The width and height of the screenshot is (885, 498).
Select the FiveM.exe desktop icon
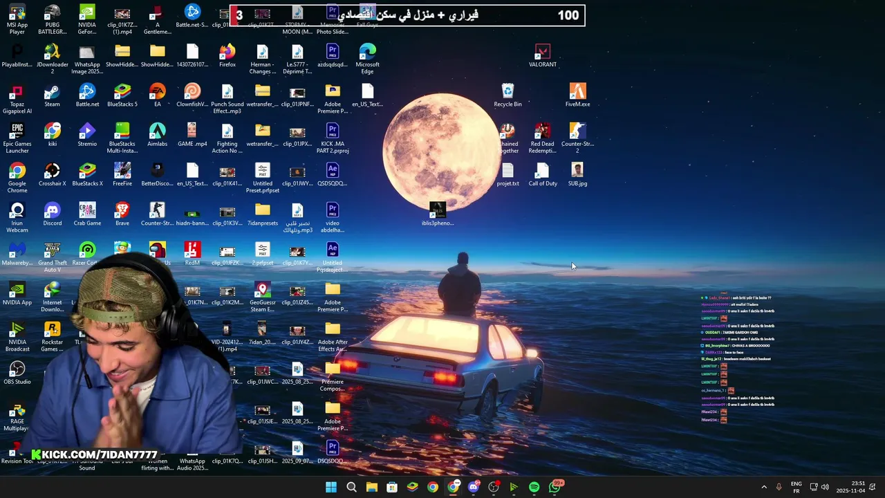(578, 95)
